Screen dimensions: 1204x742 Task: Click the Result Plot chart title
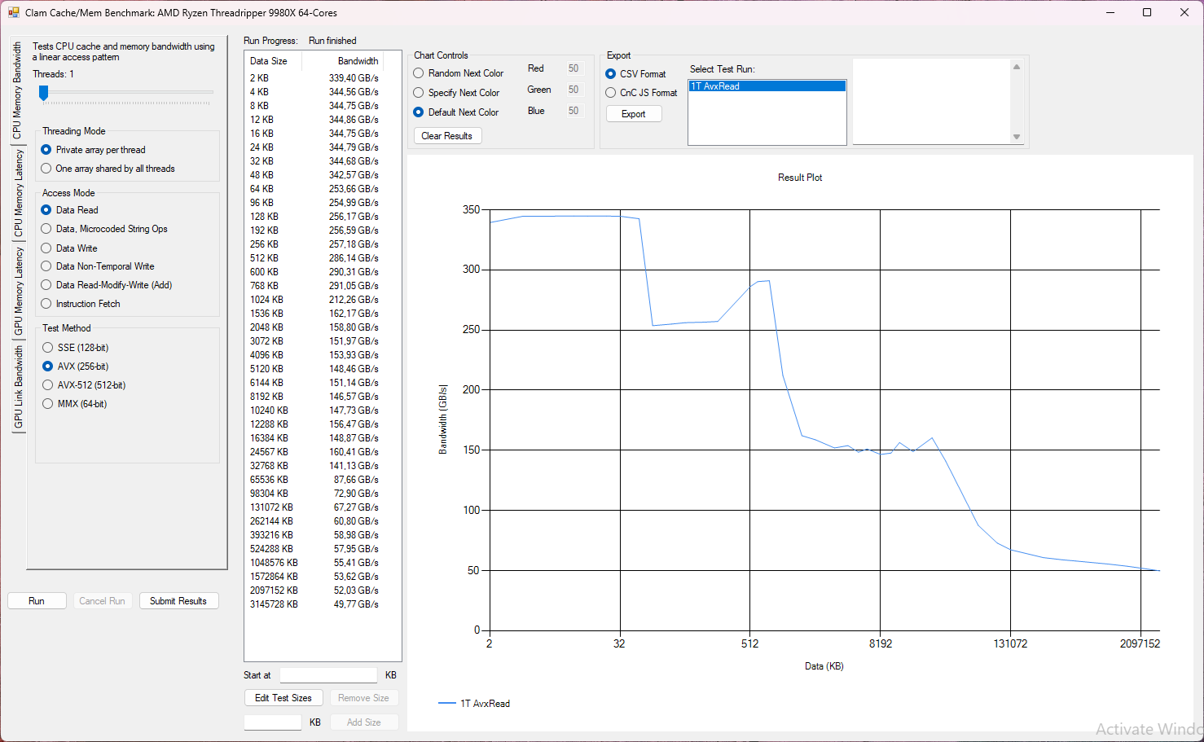(800, 178)
